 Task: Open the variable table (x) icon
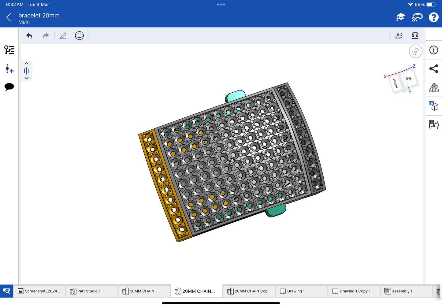coord(433,124)
